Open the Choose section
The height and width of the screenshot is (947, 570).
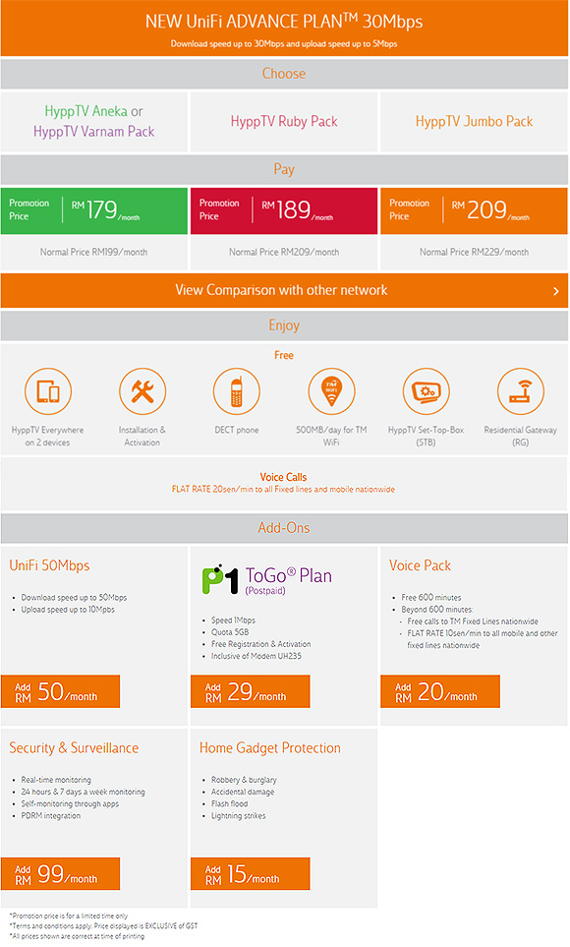click(284, 73)
